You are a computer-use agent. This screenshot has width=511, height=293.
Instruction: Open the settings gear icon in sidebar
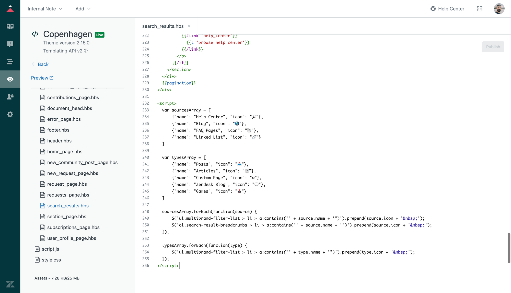point(10,114)
